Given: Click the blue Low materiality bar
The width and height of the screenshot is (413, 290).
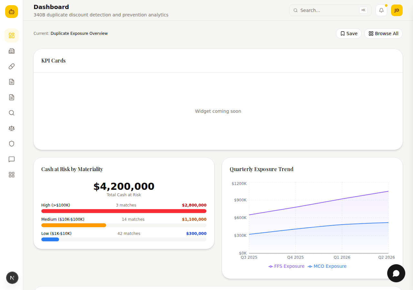Looking at the screenshot, I should click(50, 239).
